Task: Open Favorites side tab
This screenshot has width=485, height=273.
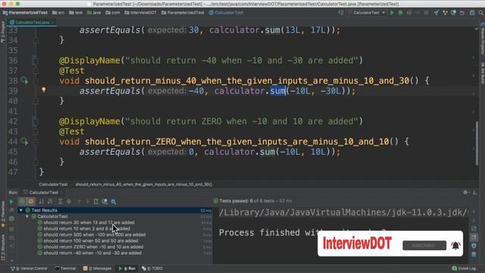Action: tap(3, 214)
